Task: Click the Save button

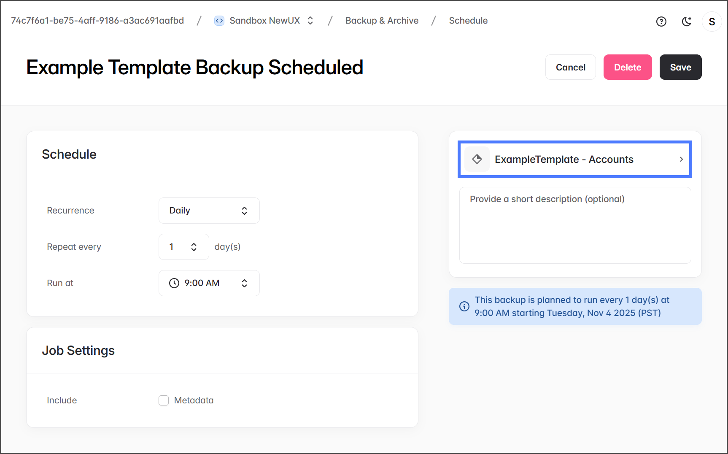Action: coord(680,67)
